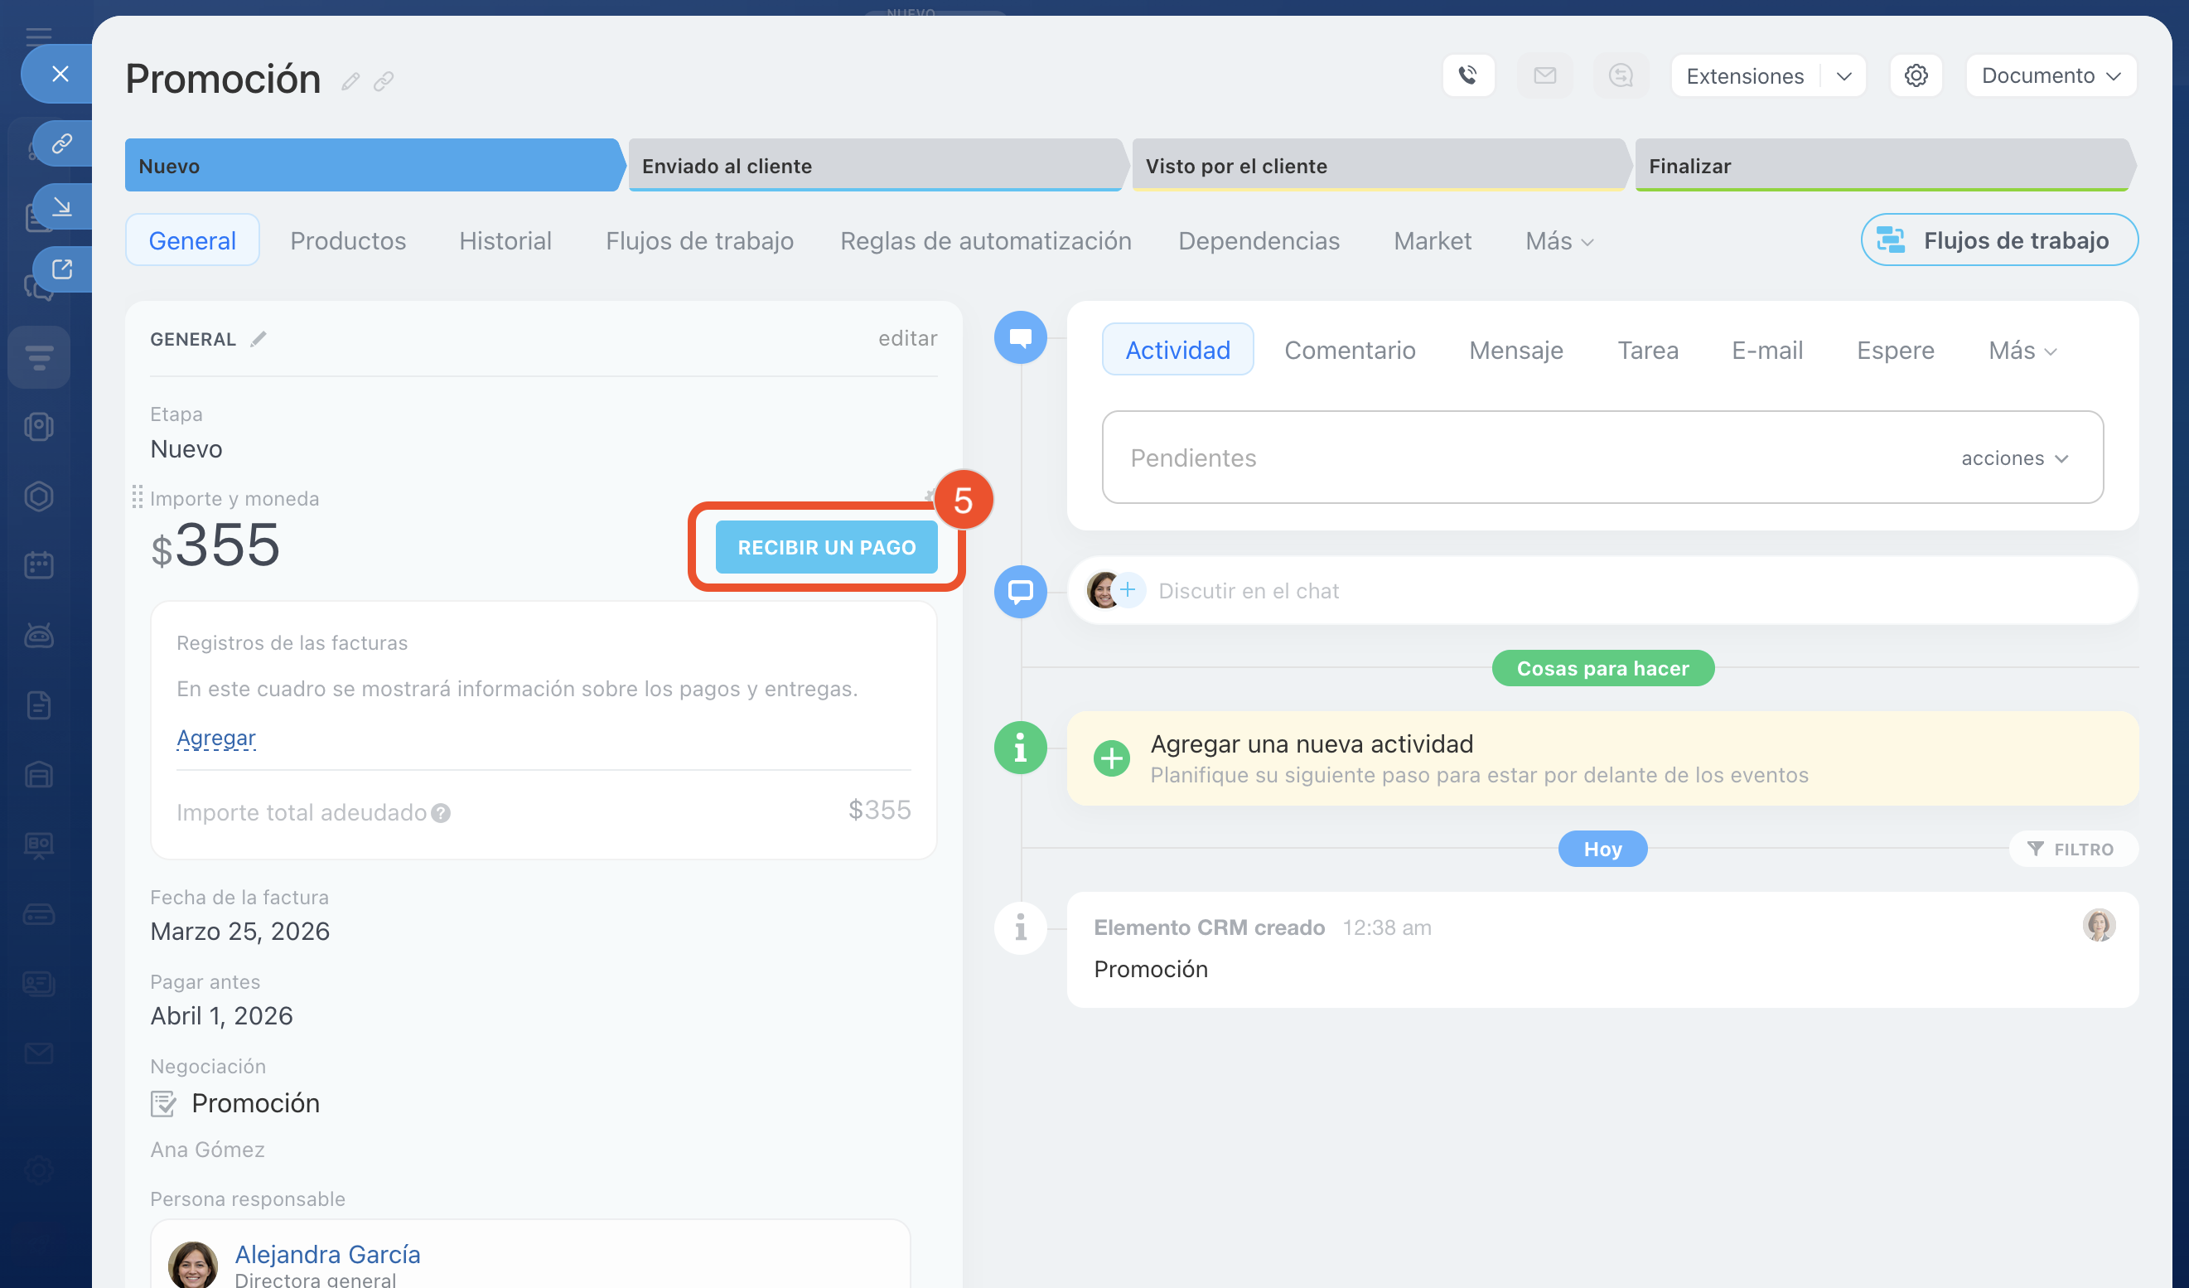Open the settings gear icon
Screen dimensions: 2189x1288
(x=1916, y=75)
